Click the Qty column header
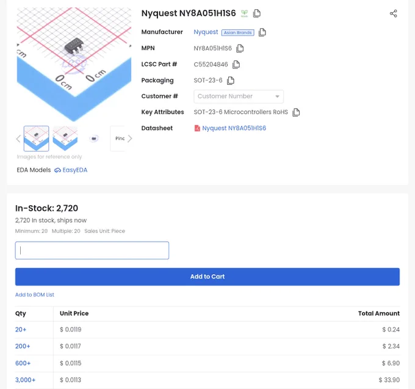The height and width of the screenshot is (389, 415). (x=20, y=314)
